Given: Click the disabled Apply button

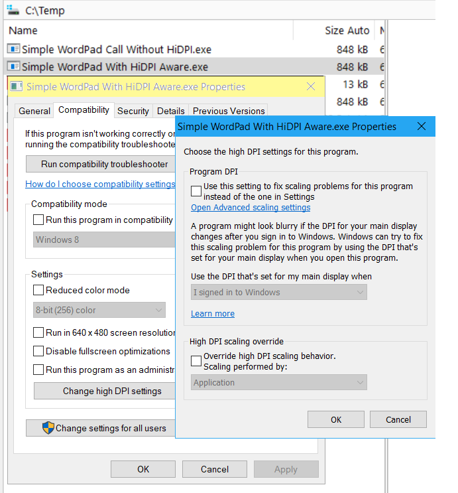Looking at the screenshot, I should pyautogui.click(x=286, y=469).
